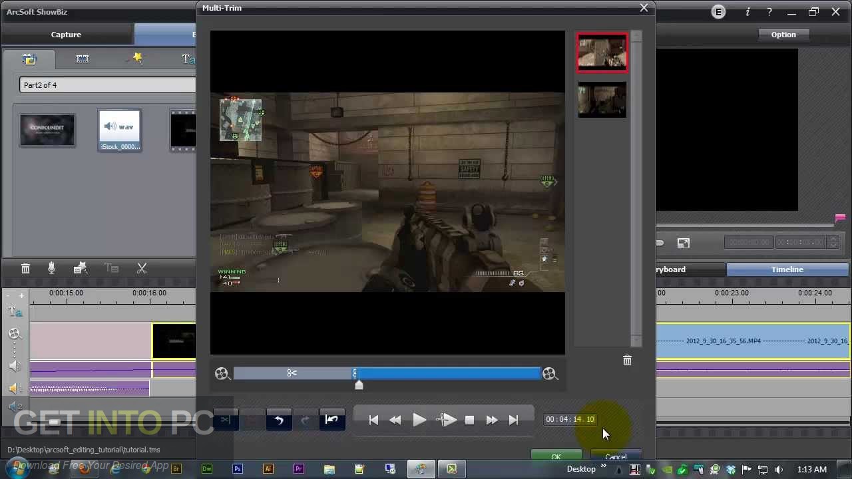Click the white playhead handle under trim bar
Image resolution: width=852 pixels, height=479 pixels.
(x=359, y=385)
